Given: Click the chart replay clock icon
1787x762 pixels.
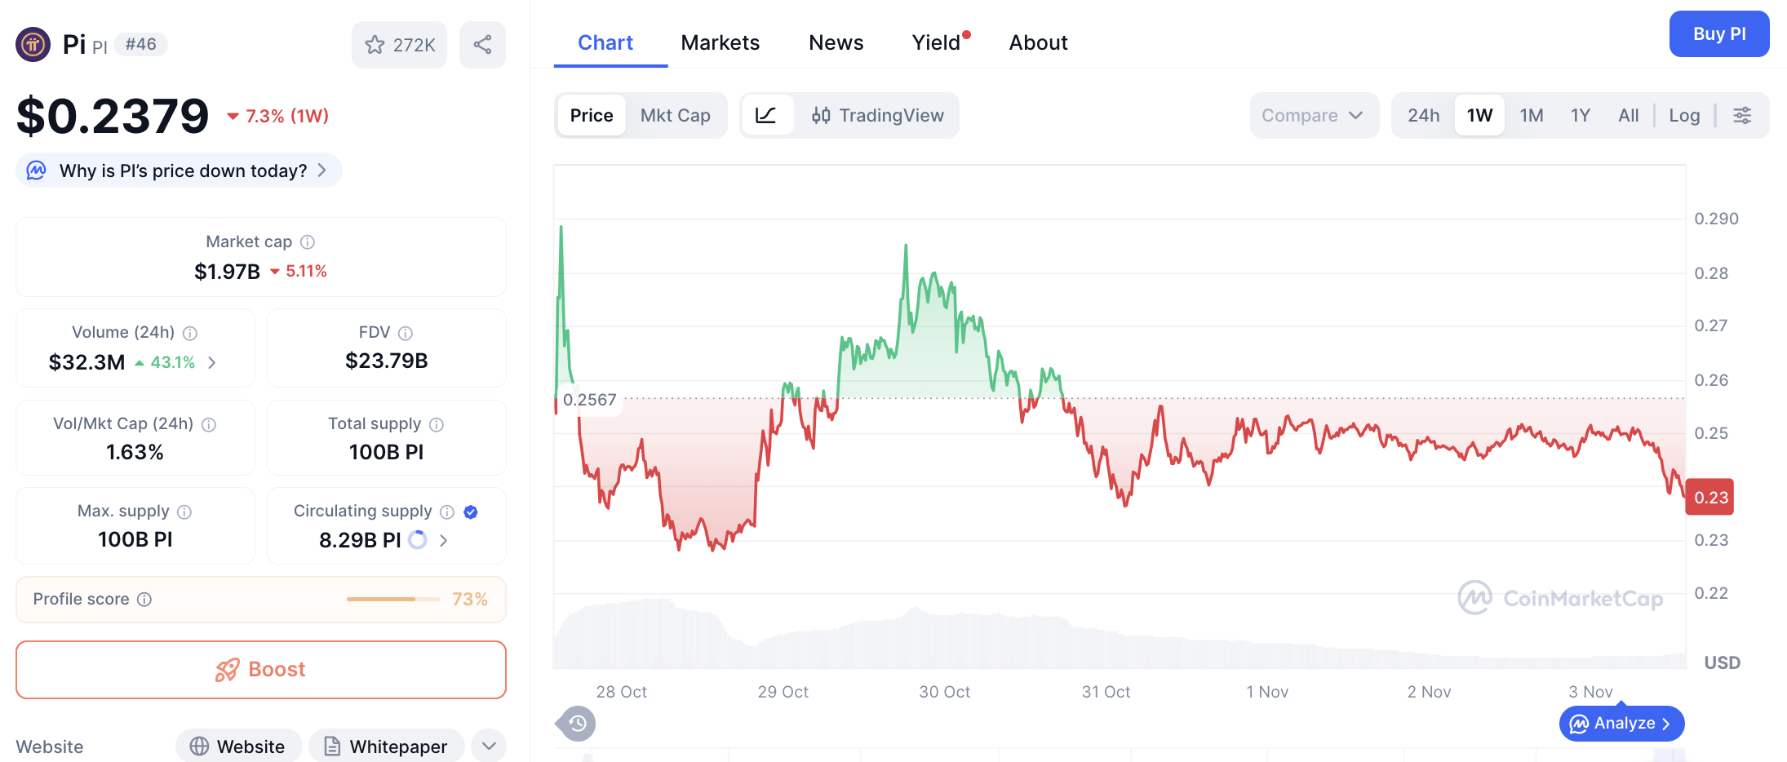Looking at the screenshot, I should coord(575,724).
